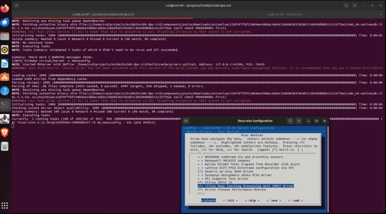The width and height of the screenshot is (386, 214).
Task: Click 'NOTE: Tasks Summary: Attempted 3 tasks' line
Action: click(x=95, y=50)
